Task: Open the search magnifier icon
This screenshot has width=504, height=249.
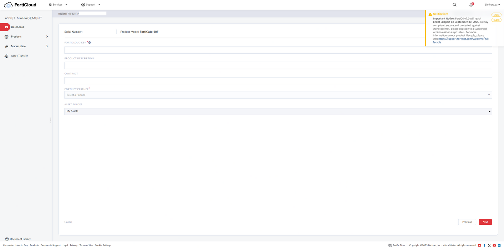Action: pyautogui.click(x=454, y=5)
